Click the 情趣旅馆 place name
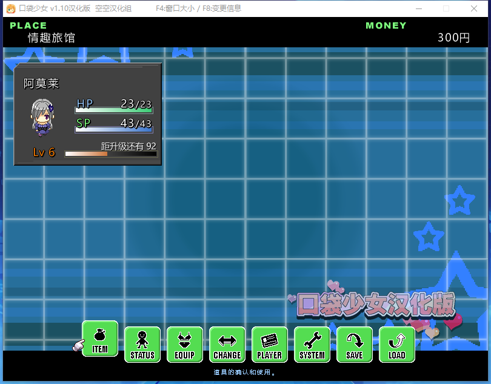 52,38
